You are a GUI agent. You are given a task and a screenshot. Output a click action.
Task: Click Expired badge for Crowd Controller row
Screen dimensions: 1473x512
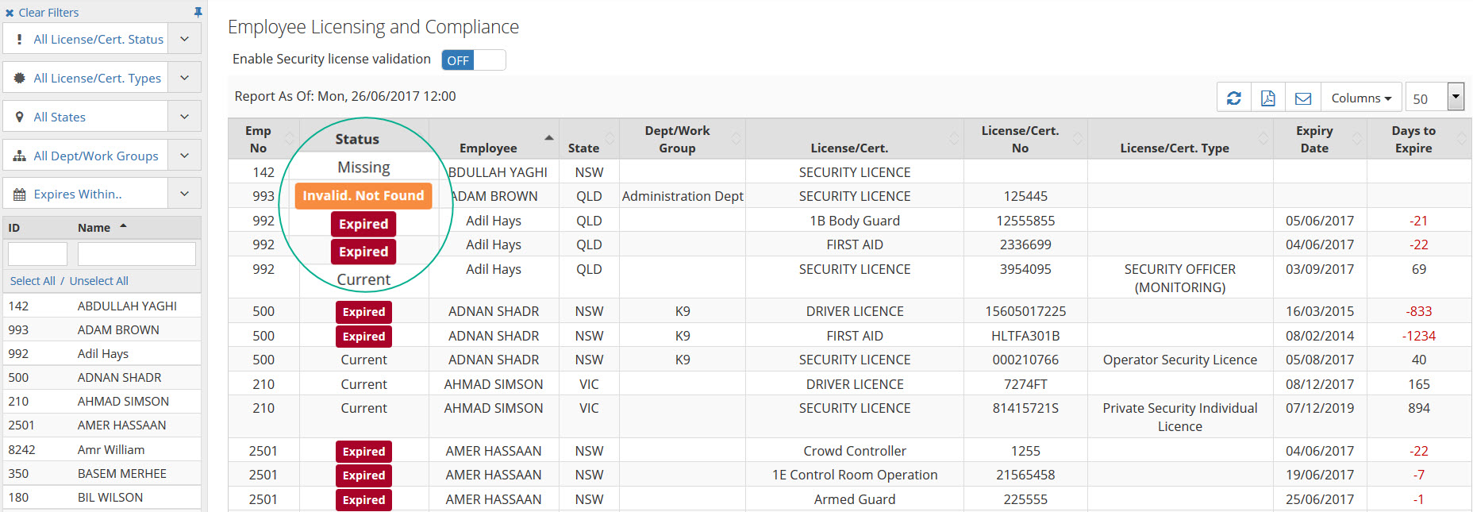pyautogui.click(x=363, y=452)
